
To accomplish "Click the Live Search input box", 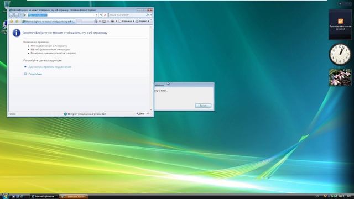I will [x=127, y=15].
